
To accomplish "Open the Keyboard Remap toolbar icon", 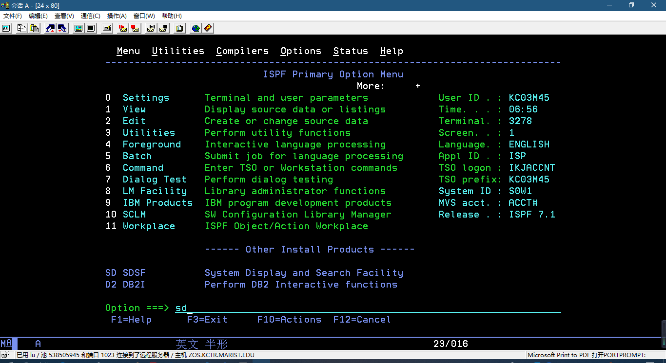I will (x=107, y=28).
